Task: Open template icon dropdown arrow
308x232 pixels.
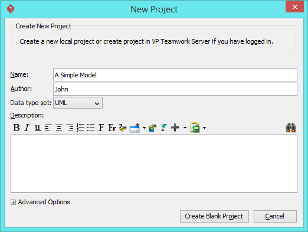Action: [205, 128]
